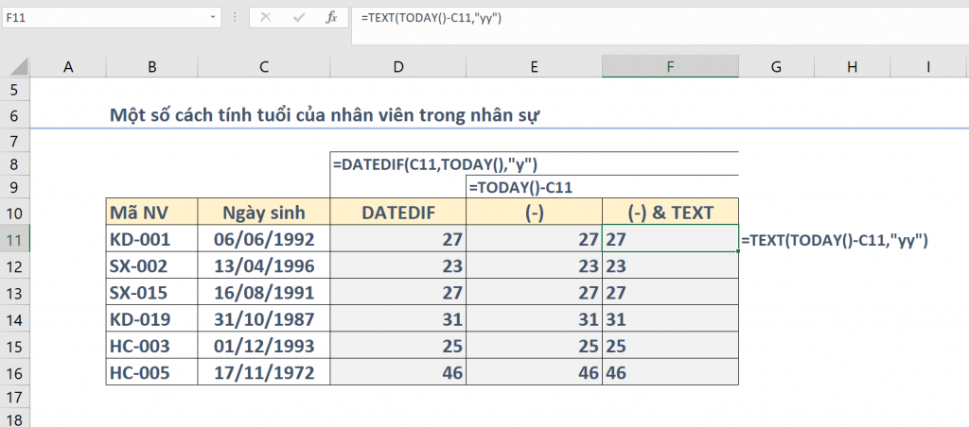Select column D header
Image resolution: width=969 pixels, height=427 pixels.
[398, 66]
